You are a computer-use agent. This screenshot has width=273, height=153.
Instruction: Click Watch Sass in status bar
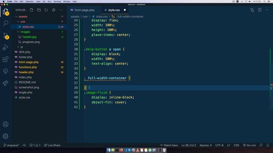(169, 145)
